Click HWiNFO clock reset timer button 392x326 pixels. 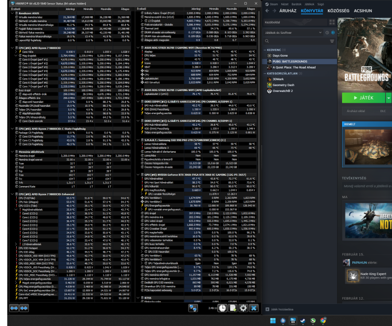[222, 308]
